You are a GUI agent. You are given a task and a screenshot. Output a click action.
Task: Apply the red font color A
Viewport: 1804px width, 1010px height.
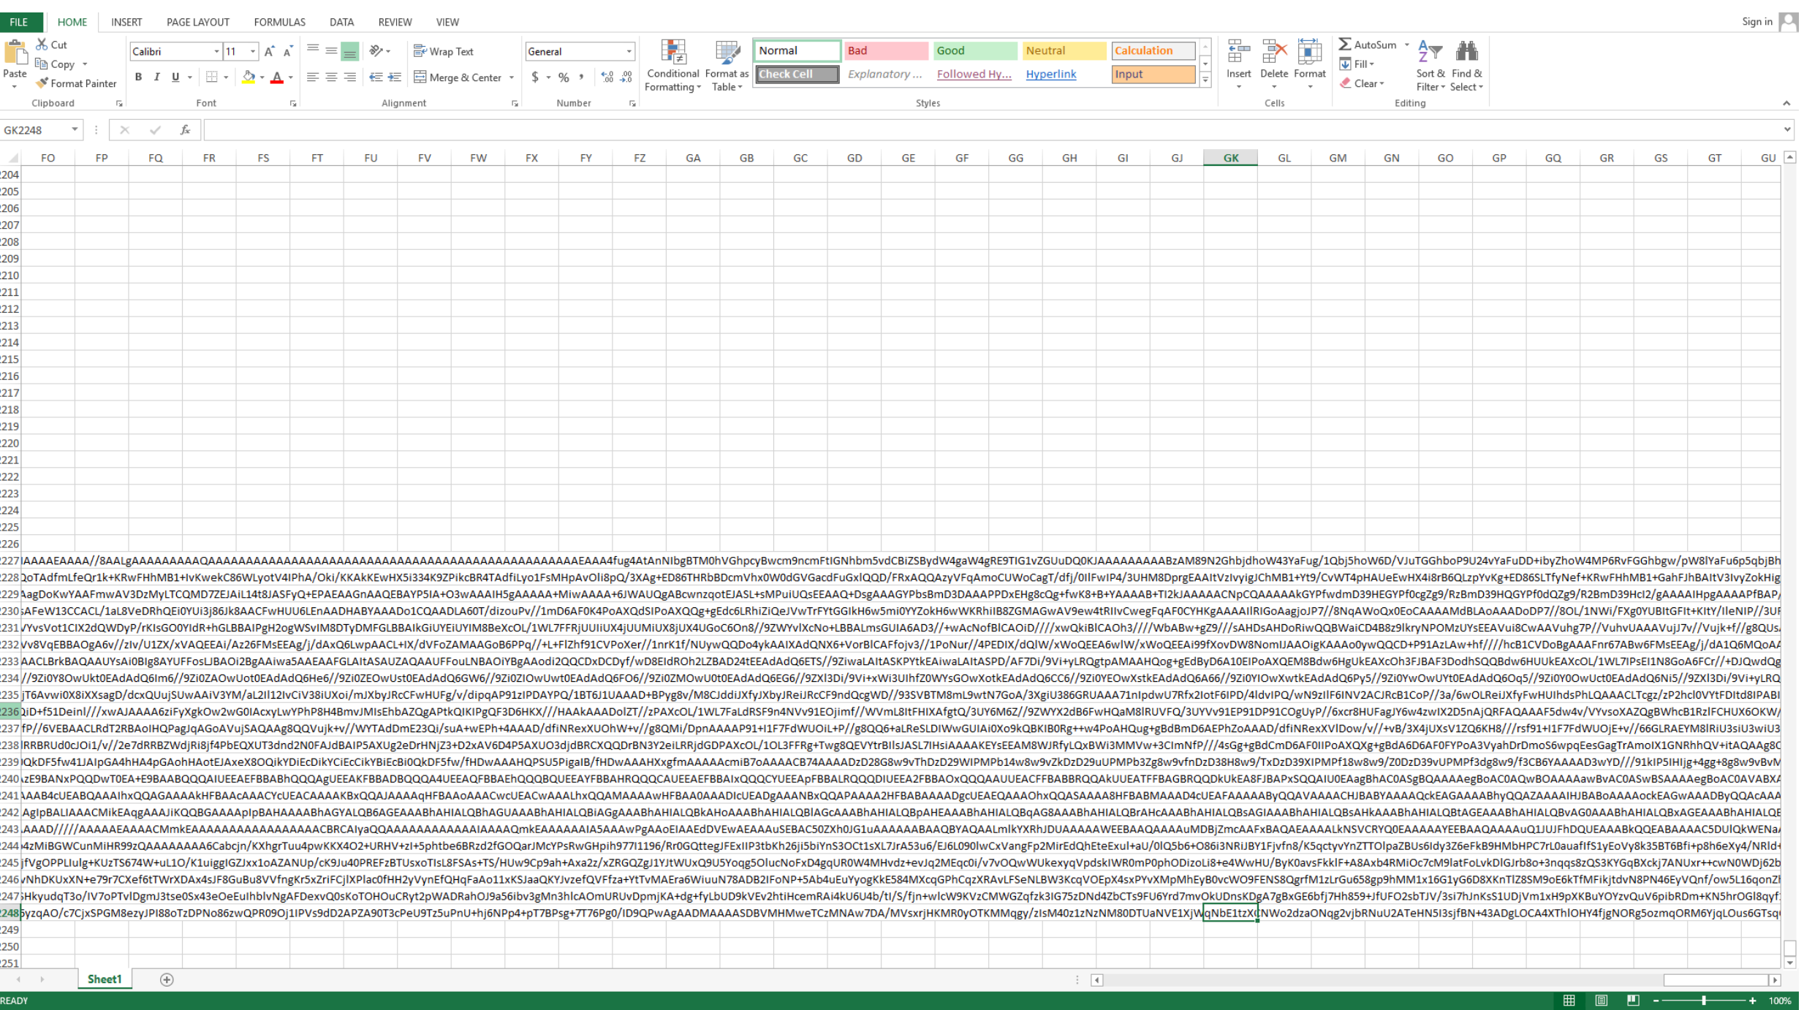(x=276, y=77)
